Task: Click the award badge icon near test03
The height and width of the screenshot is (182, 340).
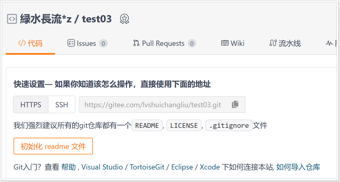Action: (x=124, y=19)
